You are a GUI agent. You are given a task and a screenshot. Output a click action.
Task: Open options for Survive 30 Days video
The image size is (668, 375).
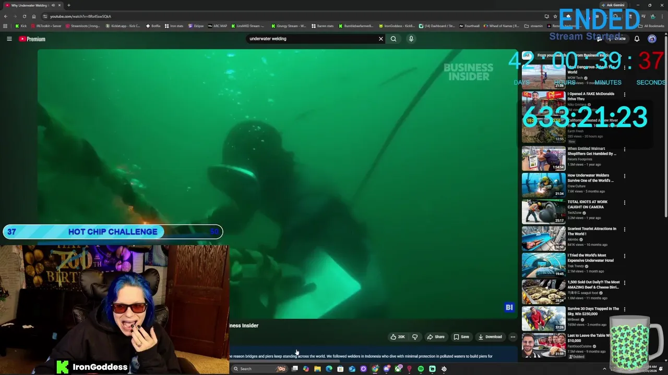coord(625,309)
